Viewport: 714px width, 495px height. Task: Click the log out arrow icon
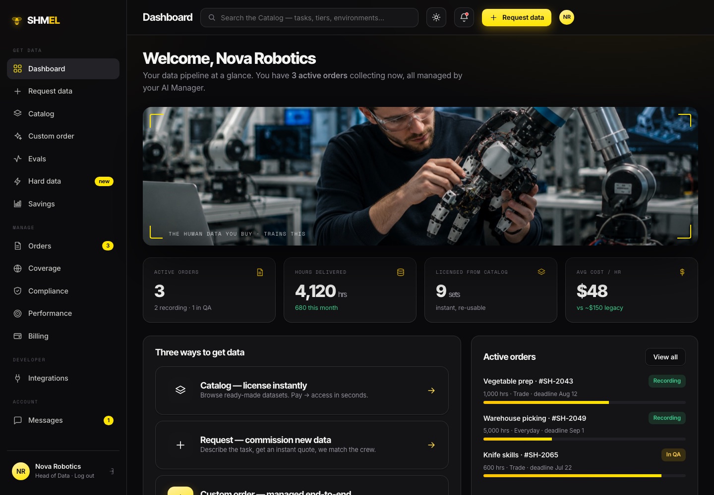point(112,471)
